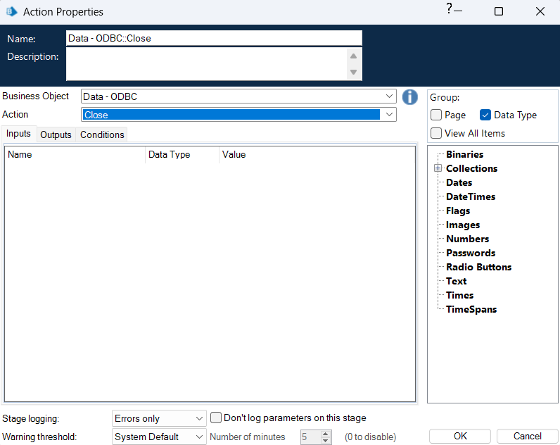The width and height of the screenshot is (560, 445).
Task: Uncheck the Data Type group checkbox
Action: click(x=485, y=115)
